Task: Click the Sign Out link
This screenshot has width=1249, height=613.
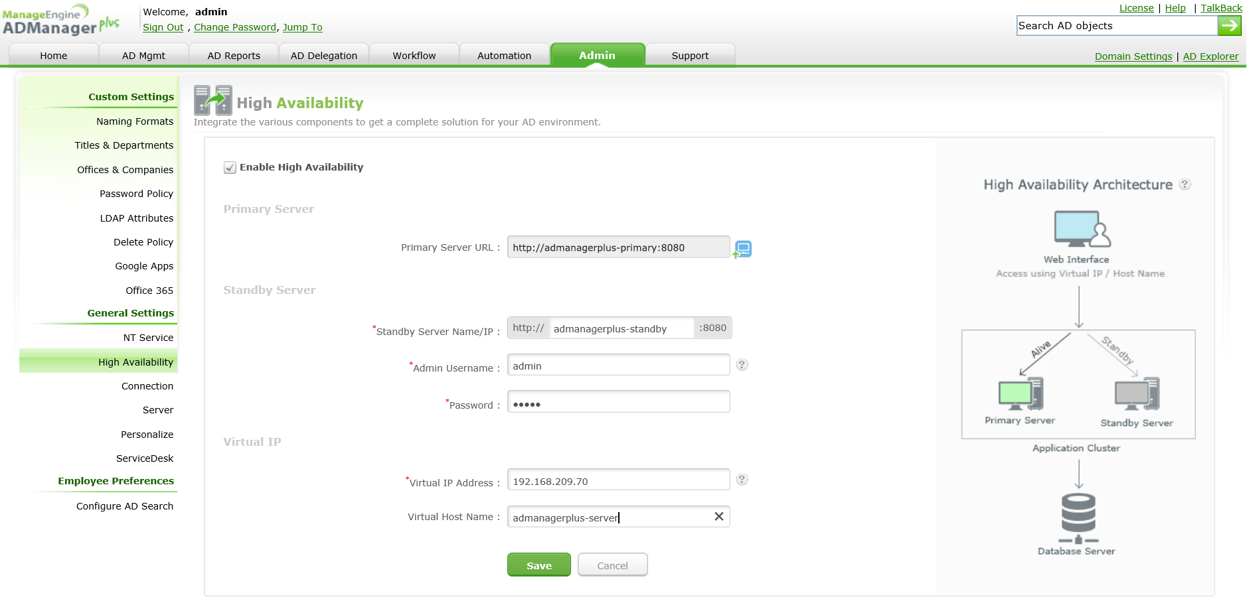Action: pyautogui.click(x=163, y=27)
